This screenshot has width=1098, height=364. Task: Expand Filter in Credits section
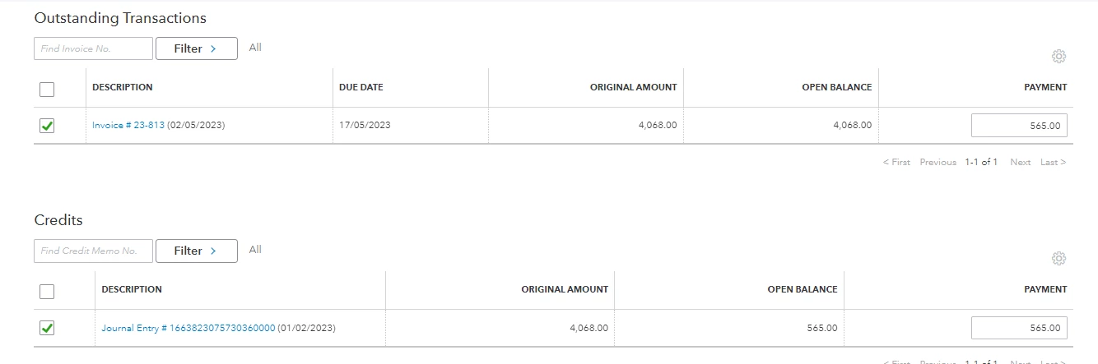(x=196, y=251)
